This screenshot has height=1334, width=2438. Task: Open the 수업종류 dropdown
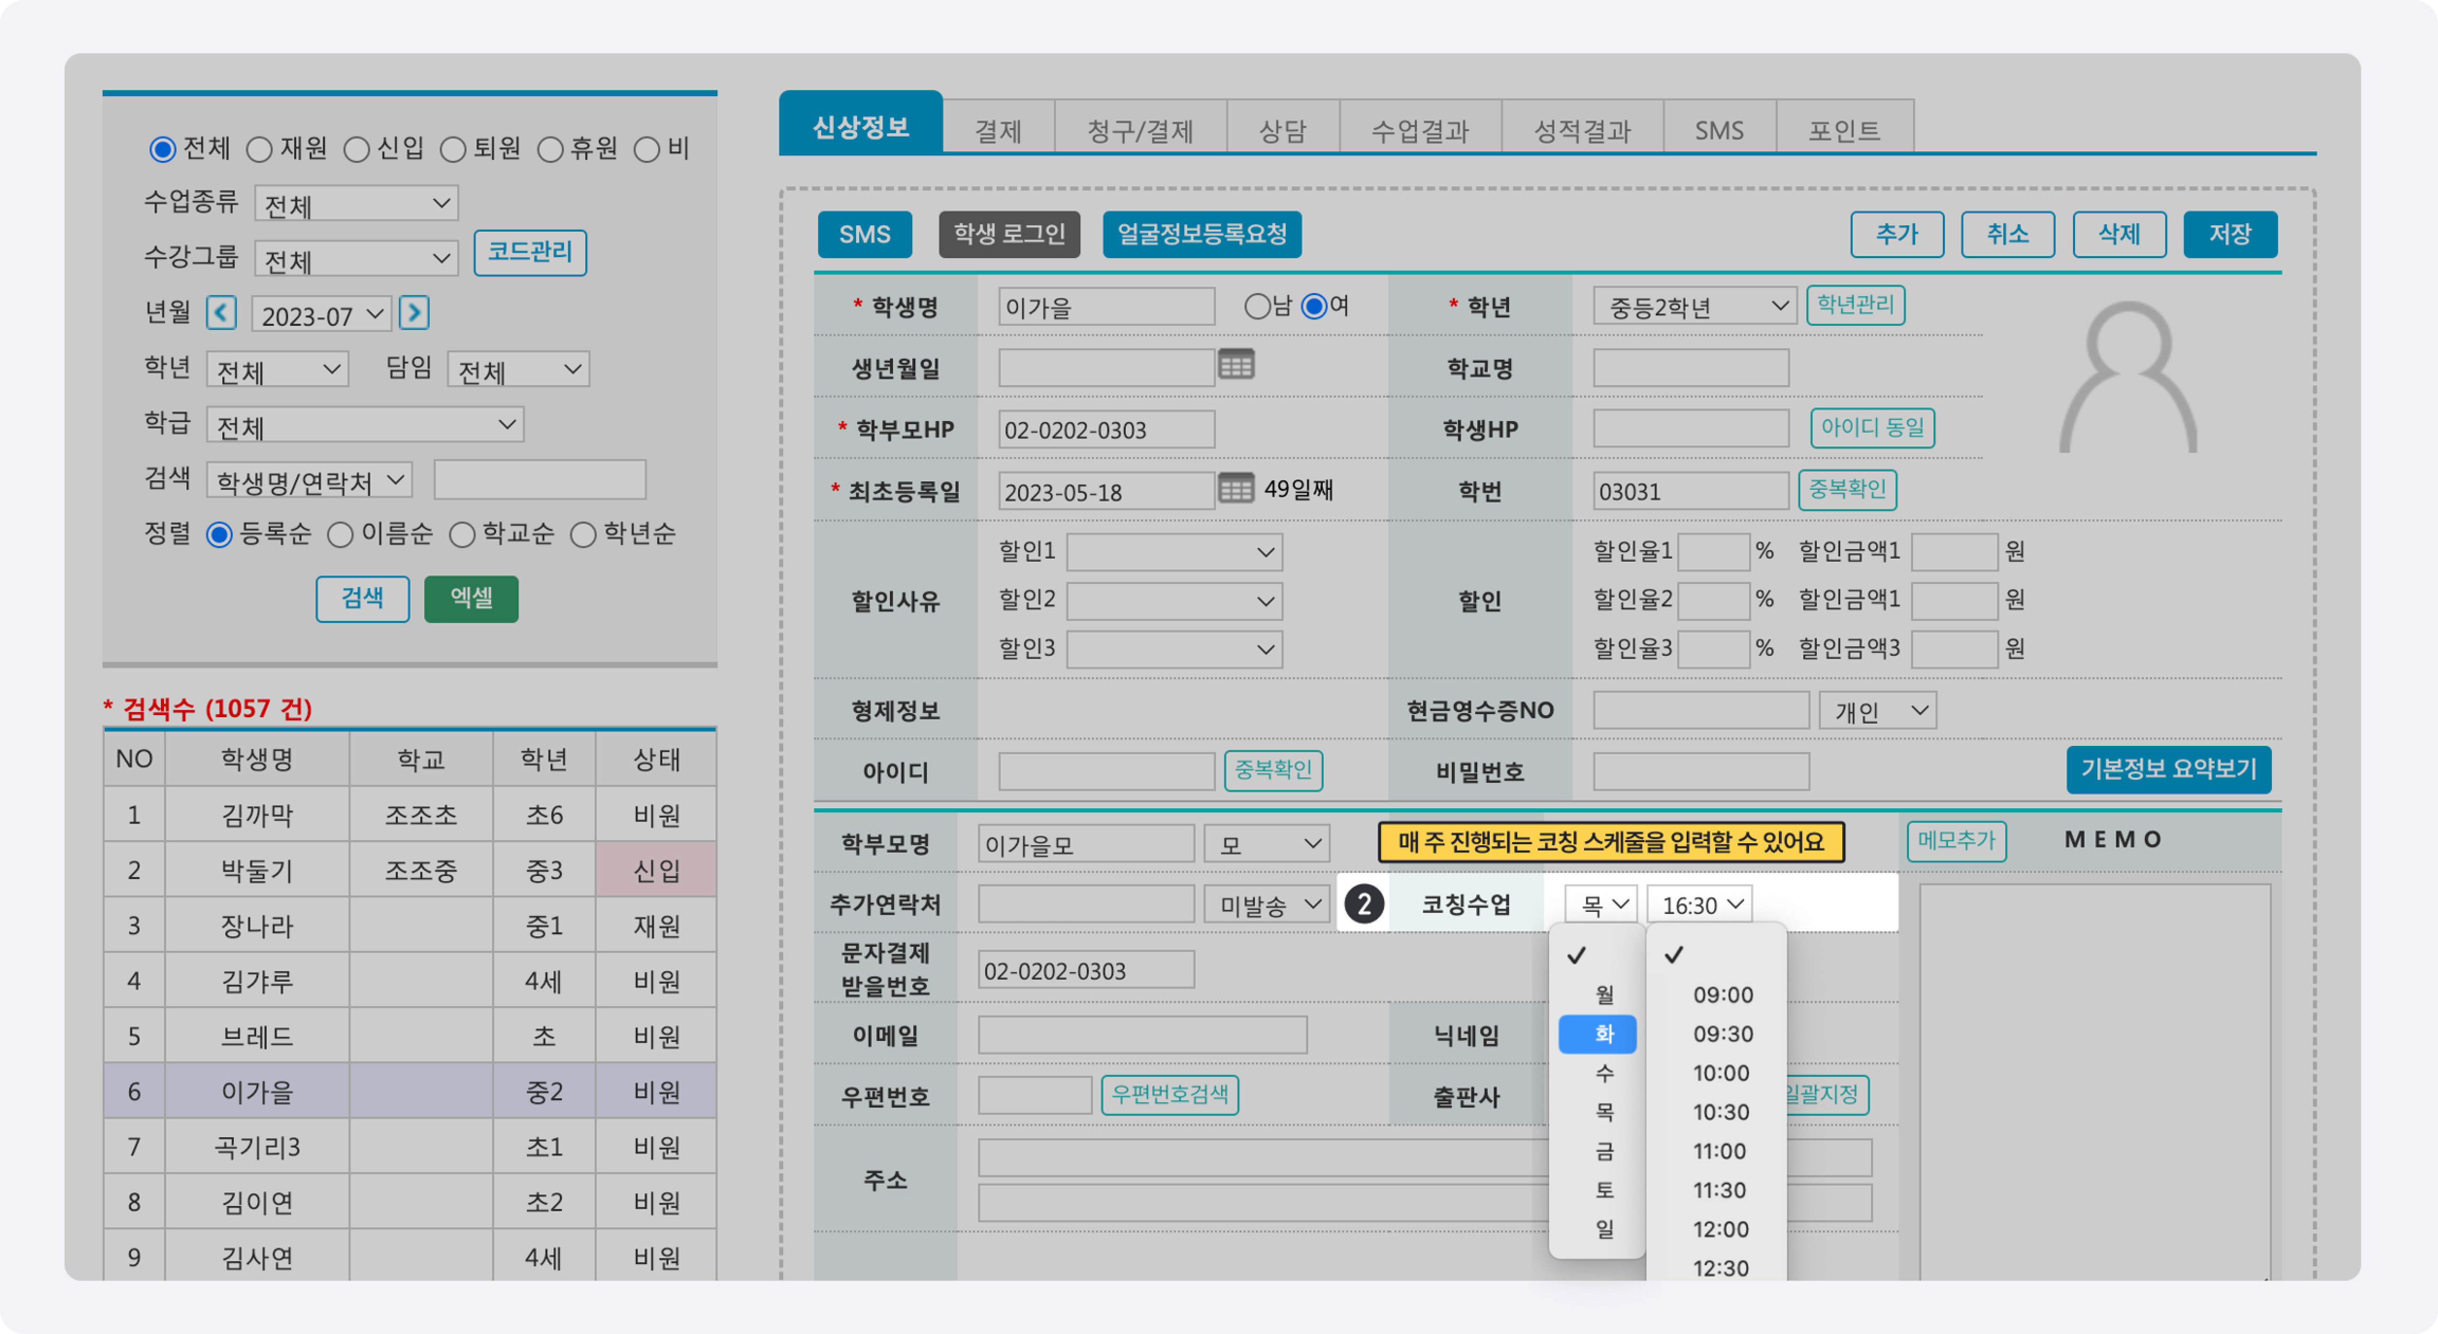pos(356,204)
